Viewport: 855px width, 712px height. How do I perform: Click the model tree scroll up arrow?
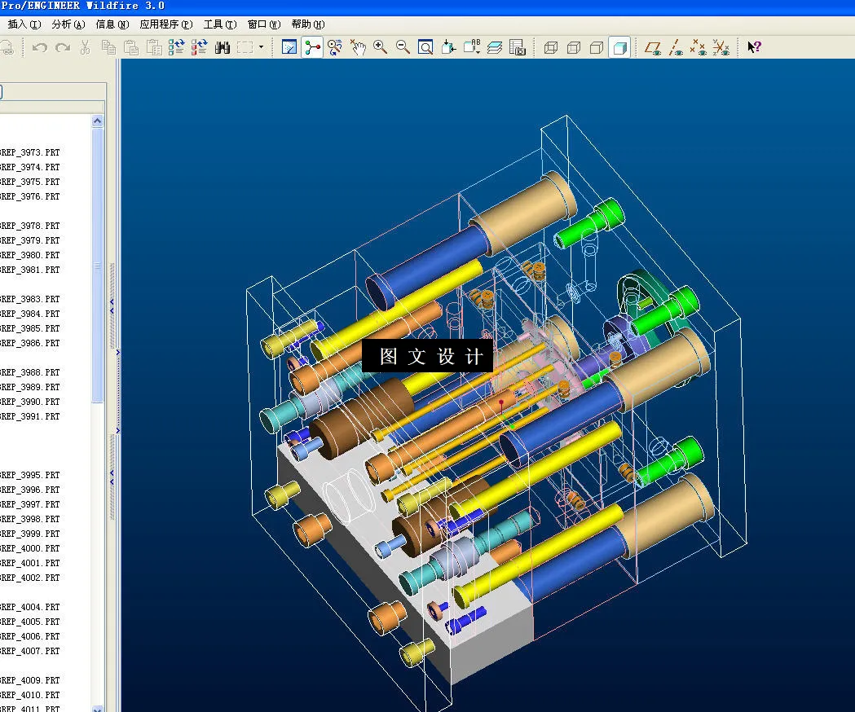pyautogui.click(x=98, y=121)
